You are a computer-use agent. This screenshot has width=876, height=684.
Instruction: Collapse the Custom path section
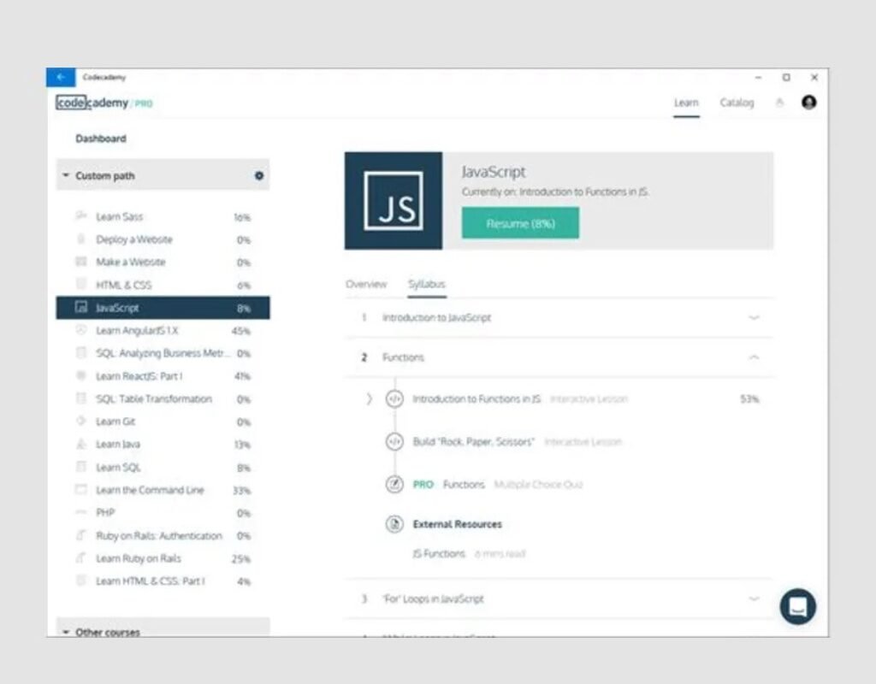[x=66, y=175]
